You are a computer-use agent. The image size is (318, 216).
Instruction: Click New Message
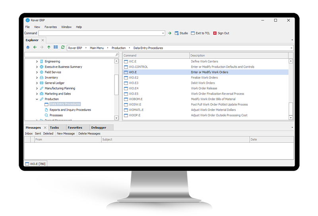click(x=66, y=134)
